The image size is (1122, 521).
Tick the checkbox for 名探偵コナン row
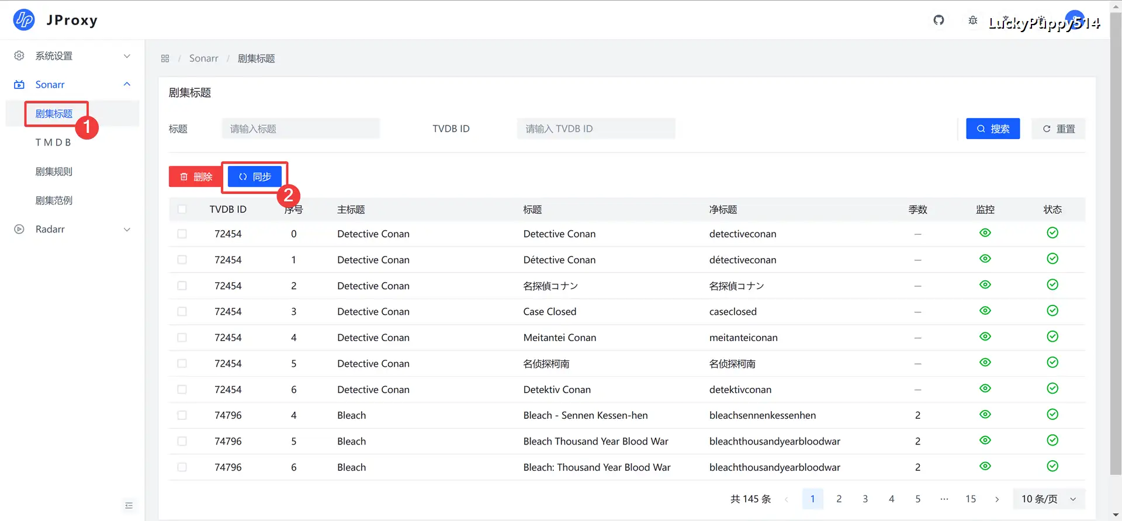[x=182, y=286]
